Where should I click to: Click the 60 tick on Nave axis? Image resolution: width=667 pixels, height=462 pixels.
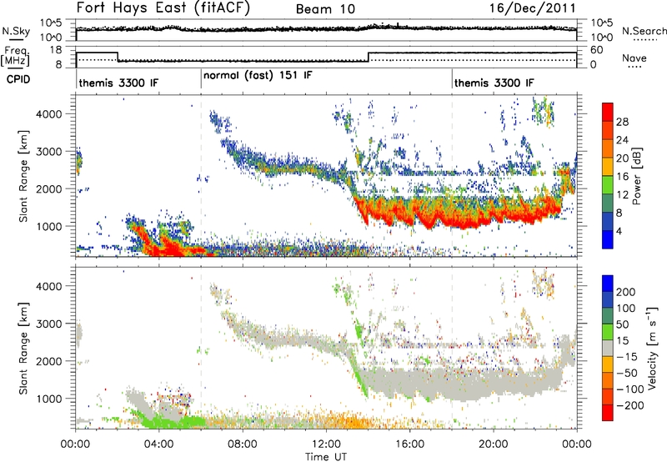coord(596,50)
